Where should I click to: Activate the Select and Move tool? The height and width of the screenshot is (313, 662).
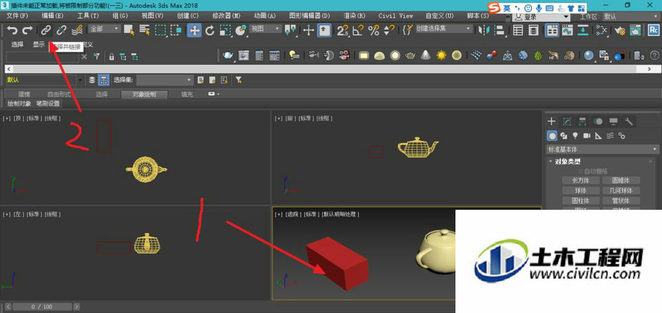pyautogui.click(x=194, y=30)
